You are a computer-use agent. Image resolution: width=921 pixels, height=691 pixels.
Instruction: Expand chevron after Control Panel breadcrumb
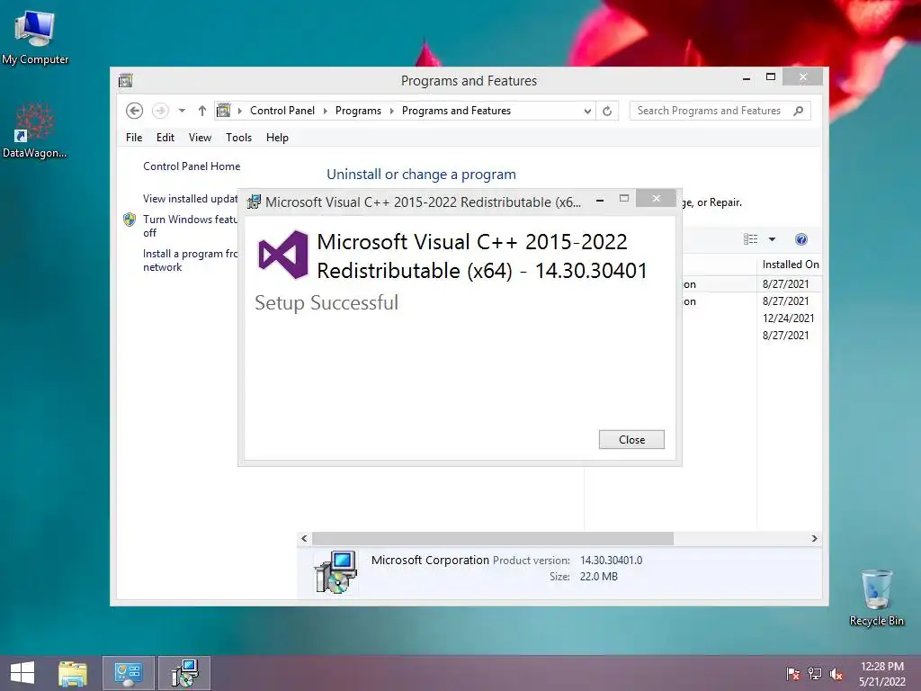point(326,111)
